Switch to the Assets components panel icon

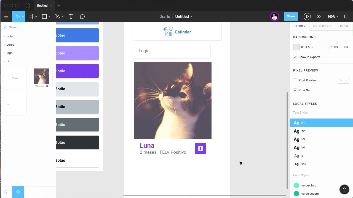(18, 192)
